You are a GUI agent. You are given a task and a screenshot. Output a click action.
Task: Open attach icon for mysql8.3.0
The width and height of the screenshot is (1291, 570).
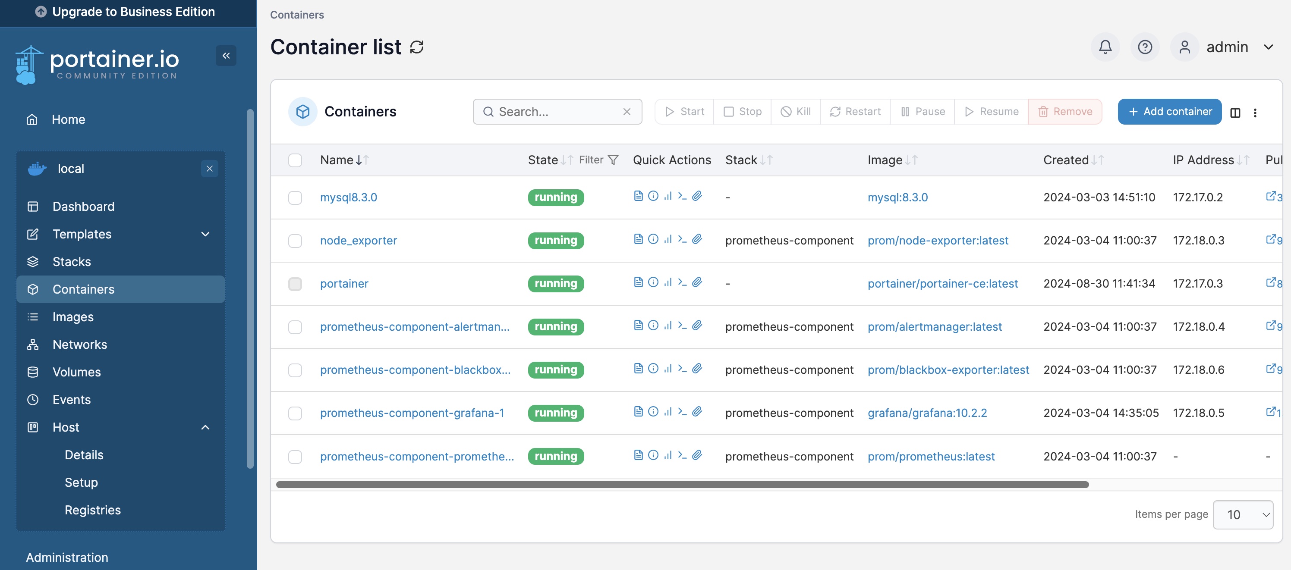point(696,196)
